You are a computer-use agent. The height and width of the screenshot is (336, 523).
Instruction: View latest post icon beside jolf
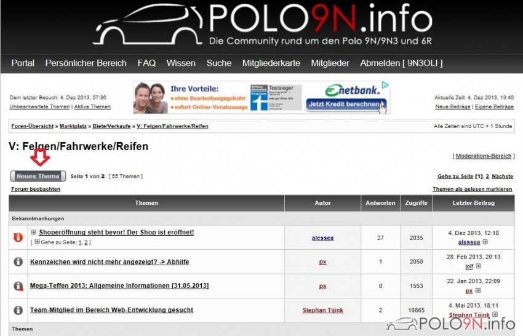pos(478,266)
